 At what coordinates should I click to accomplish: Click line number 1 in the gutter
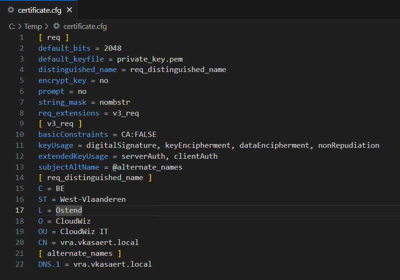pos(22,37)
